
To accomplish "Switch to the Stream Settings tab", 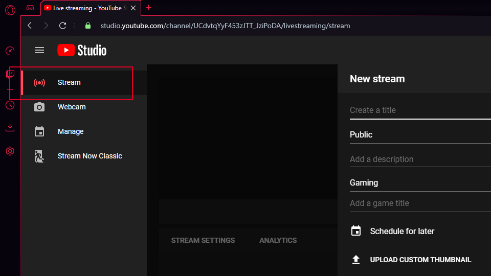I will (x=203, y=240).
